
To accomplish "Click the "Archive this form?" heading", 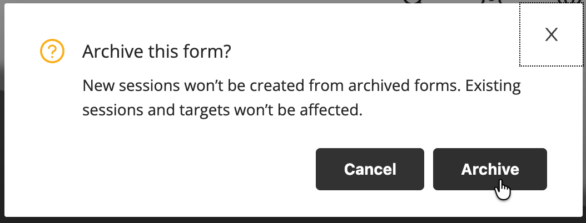I will pyautogui.click(x=156, y=53).
